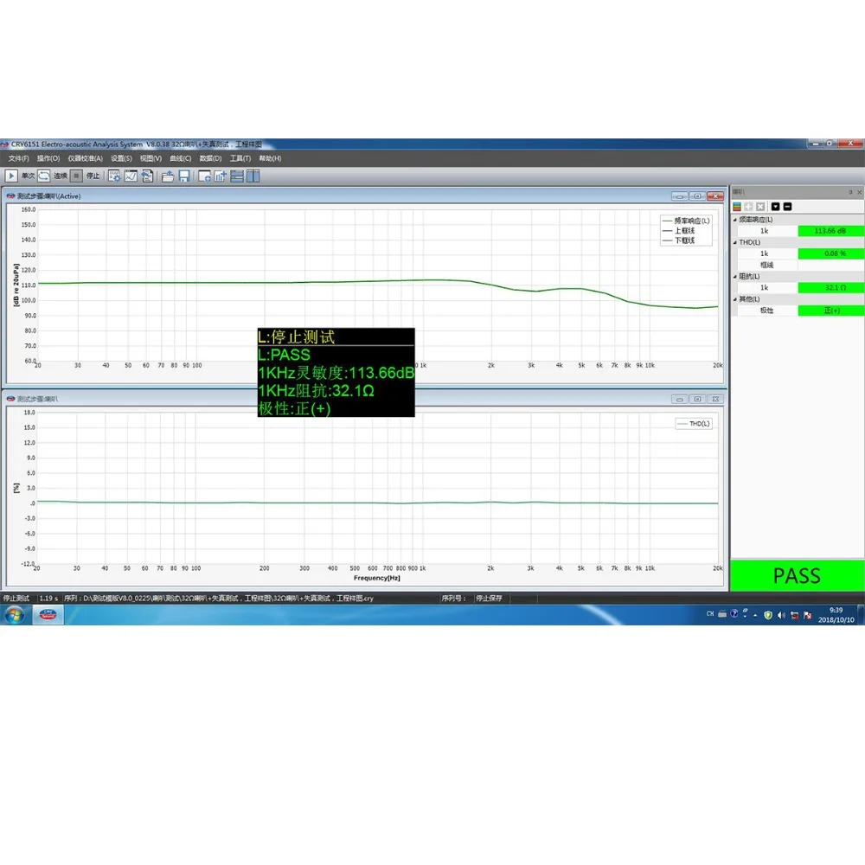865x865 pixels.
Task: Open the 帮助(H) menu
Action: click(270, 158)
